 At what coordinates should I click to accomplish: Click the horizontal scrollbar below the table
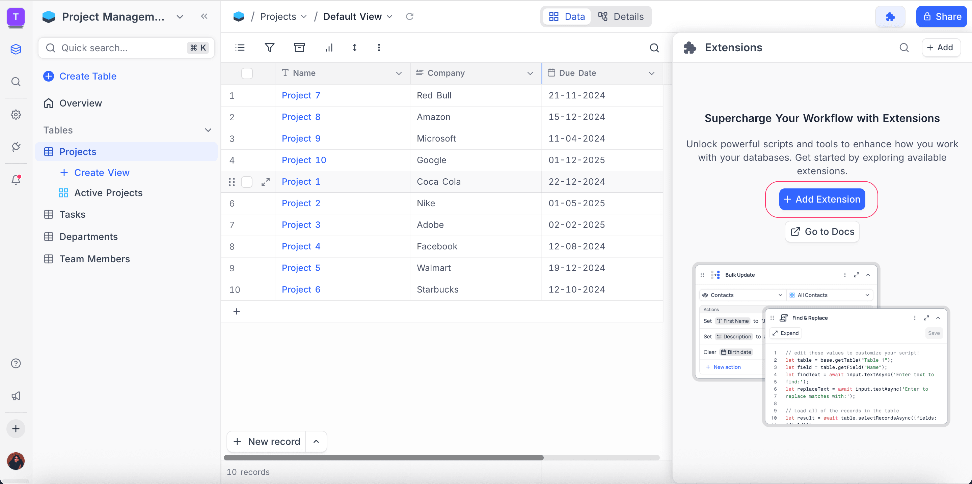[x=383, y=458]
